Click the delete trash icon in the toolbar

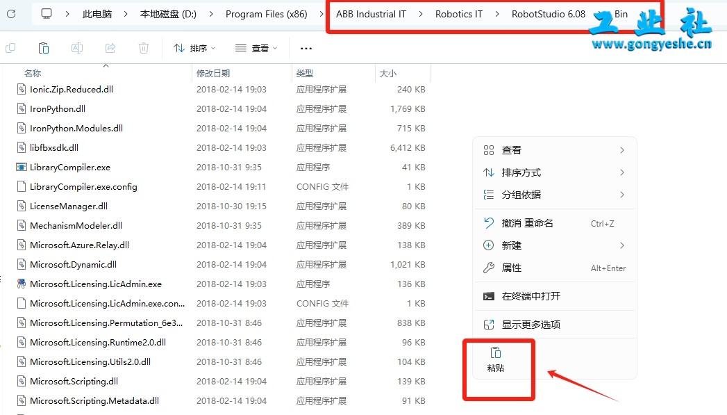point(144,48)
